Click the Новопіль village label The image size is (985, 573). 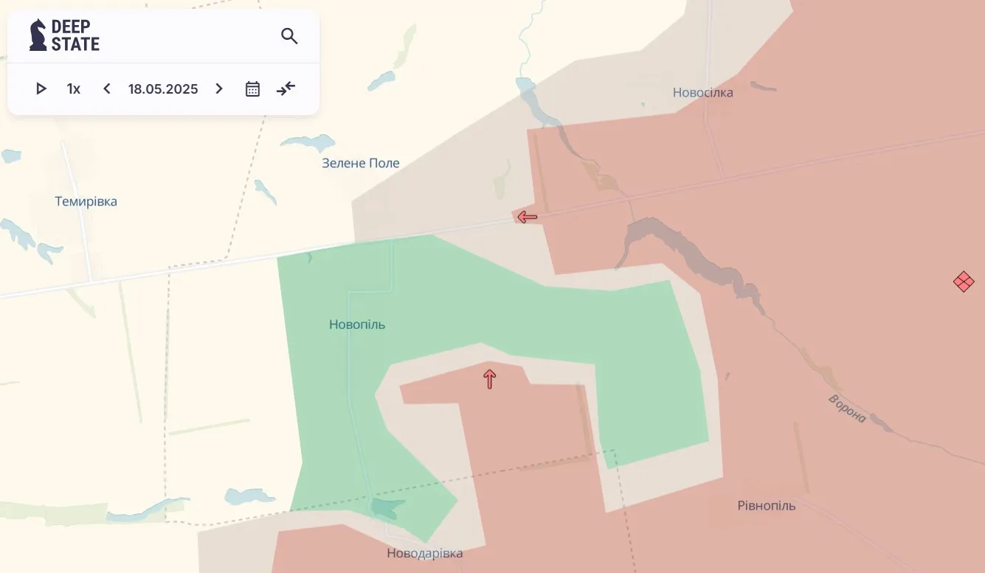click(357, 324)
